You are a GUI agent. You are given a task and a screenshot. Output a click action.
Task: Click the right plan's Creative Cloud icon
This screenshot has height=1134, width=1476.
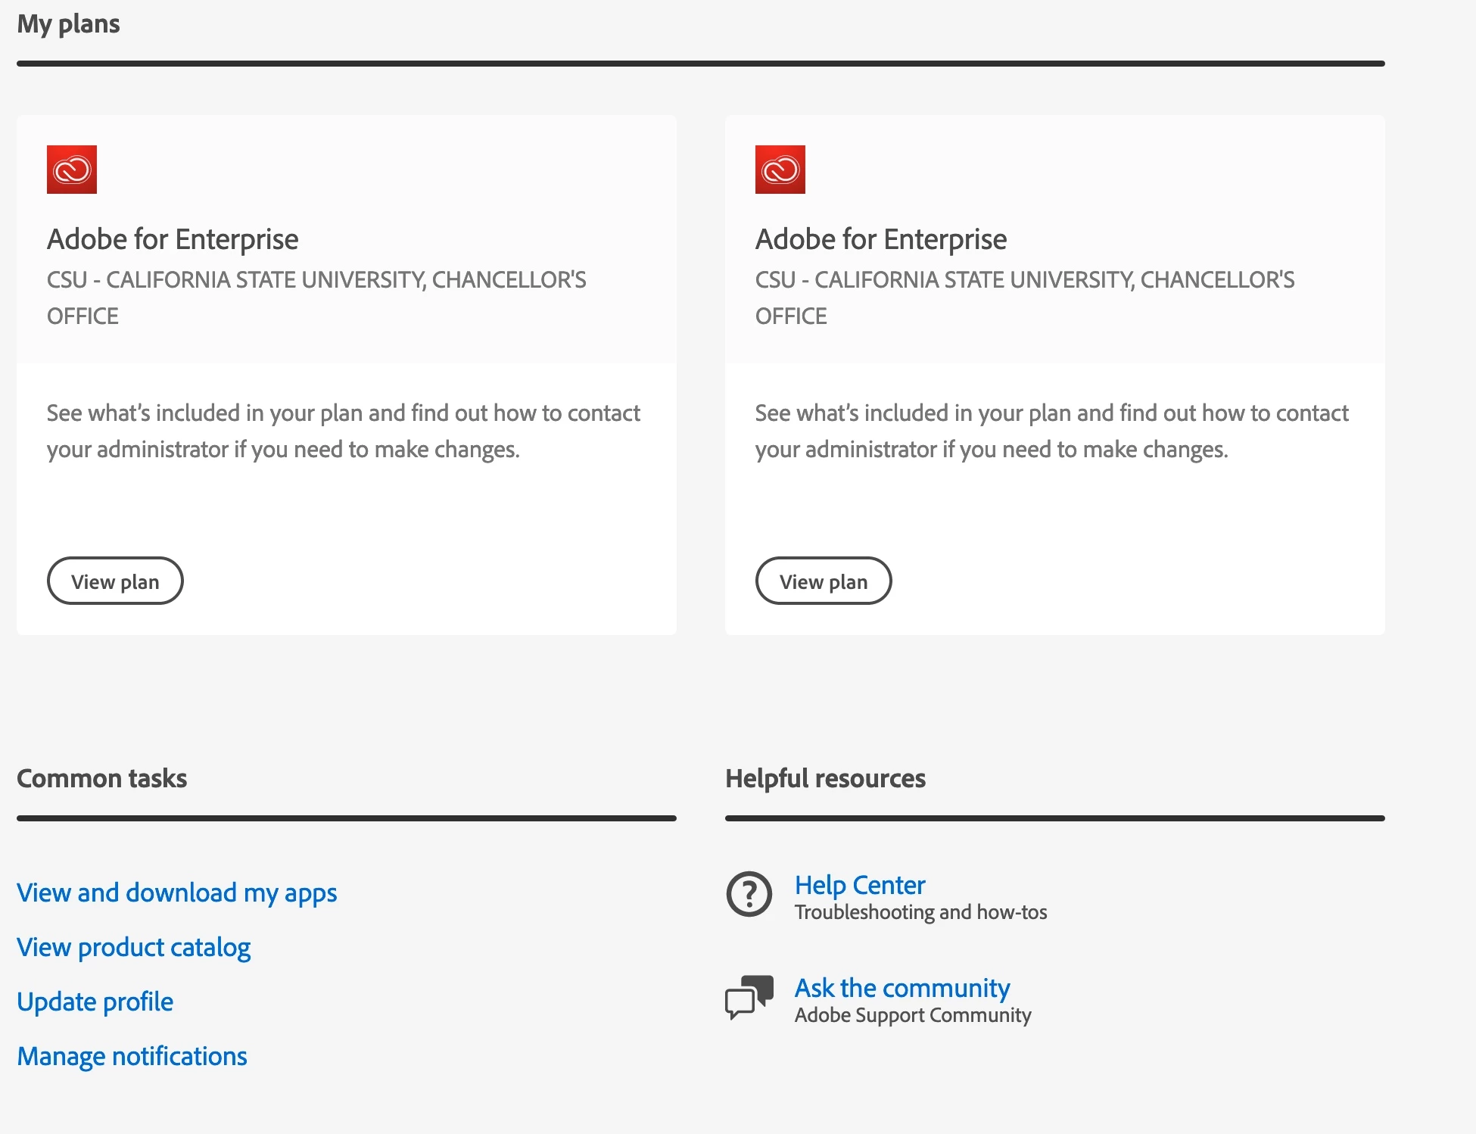click(x=780, y=170)
